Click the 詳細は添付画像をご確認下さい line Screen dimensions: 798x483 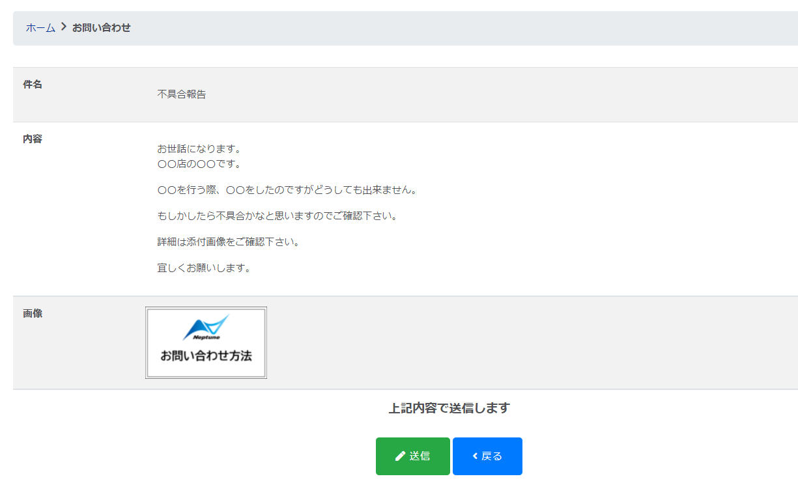click(x=229, y=242)
